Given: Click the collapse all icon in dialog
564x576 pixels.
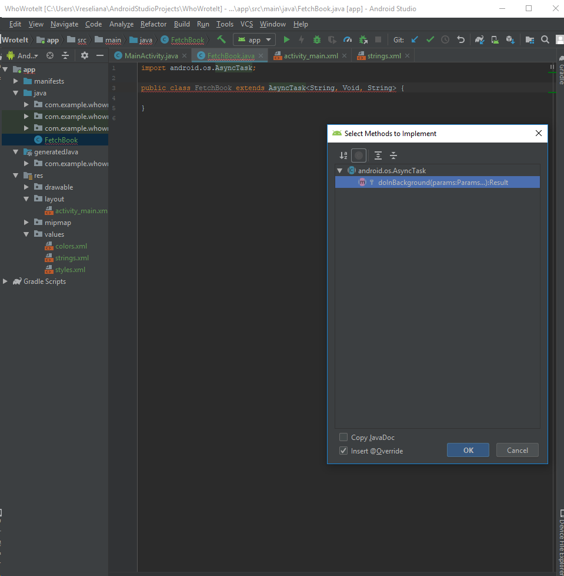Looking at the screenshot, I should (393, 155).
